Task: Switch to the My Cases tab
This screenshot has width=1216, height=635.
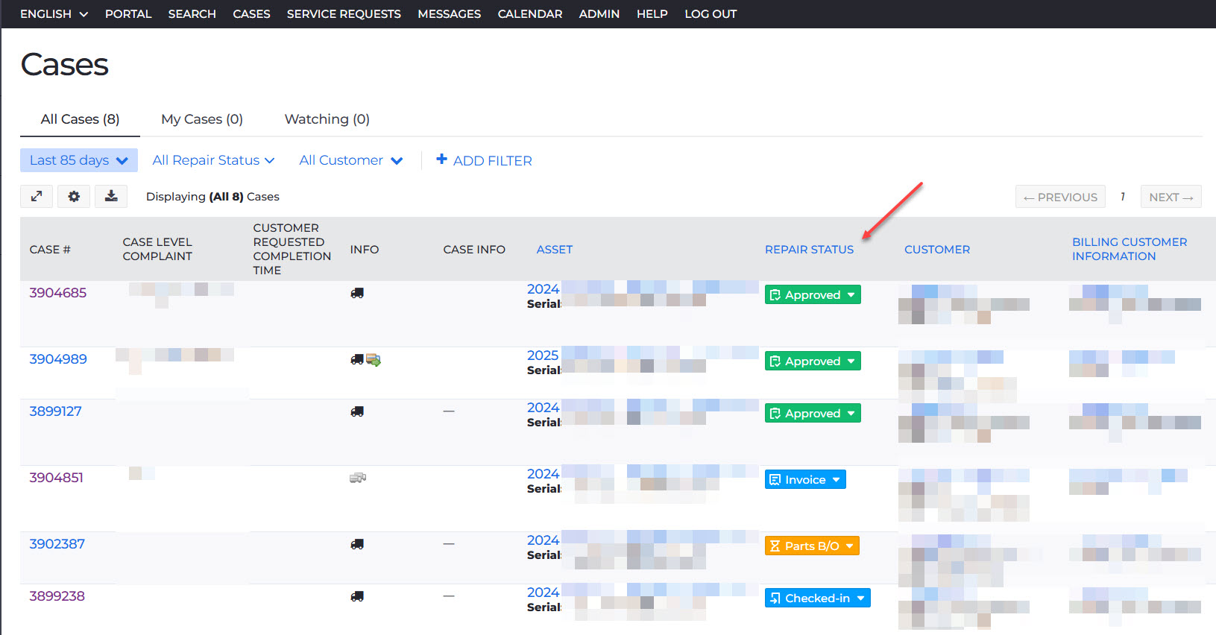Action: click(x=202, y=119)
